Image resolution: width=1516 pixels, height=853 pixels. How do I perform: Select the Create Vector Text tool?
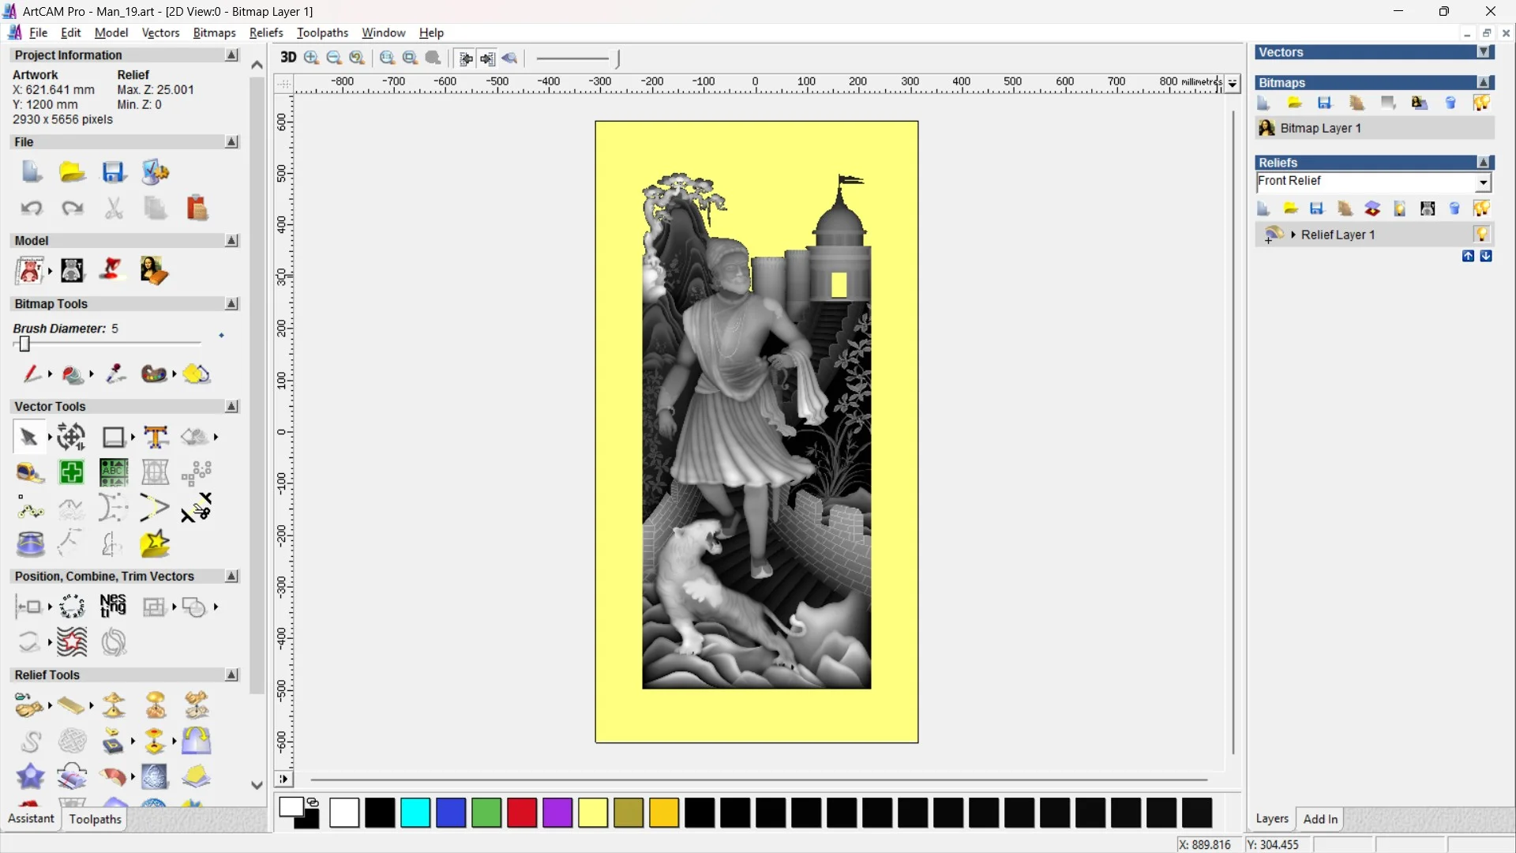[x=156, y=437]
